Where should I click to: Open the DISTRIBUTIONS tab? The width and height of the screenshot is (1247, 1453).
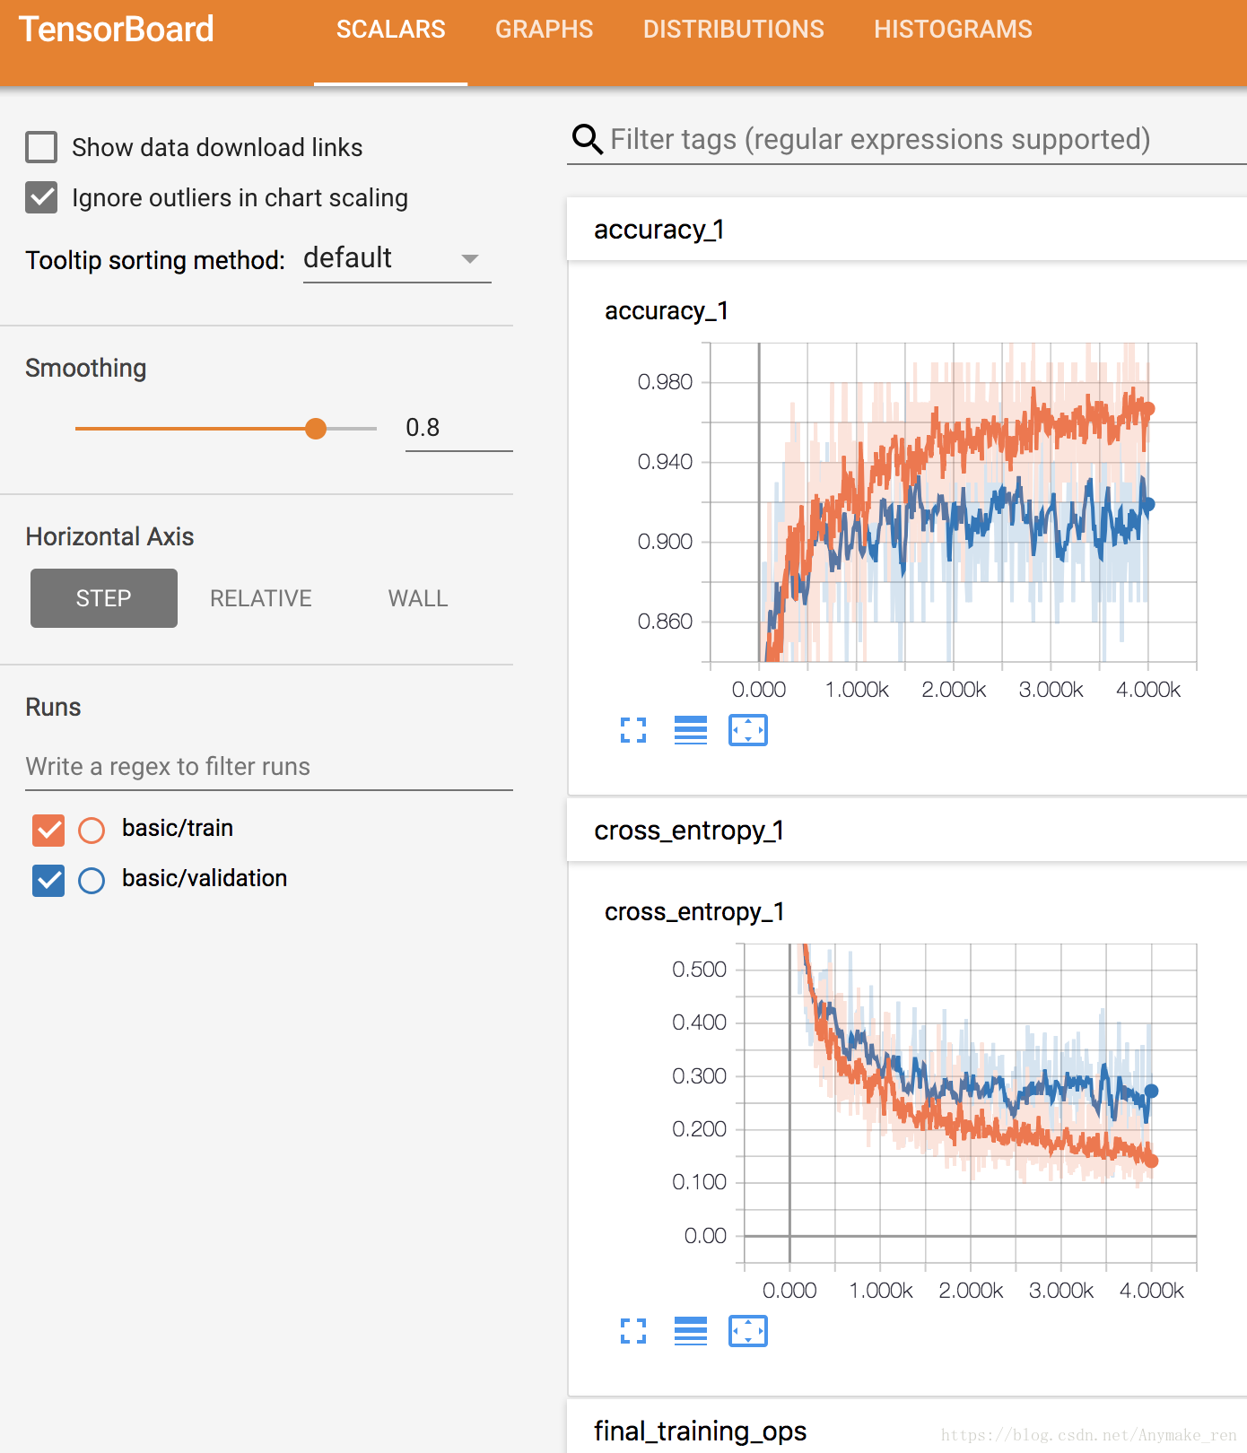pos(733,30)
